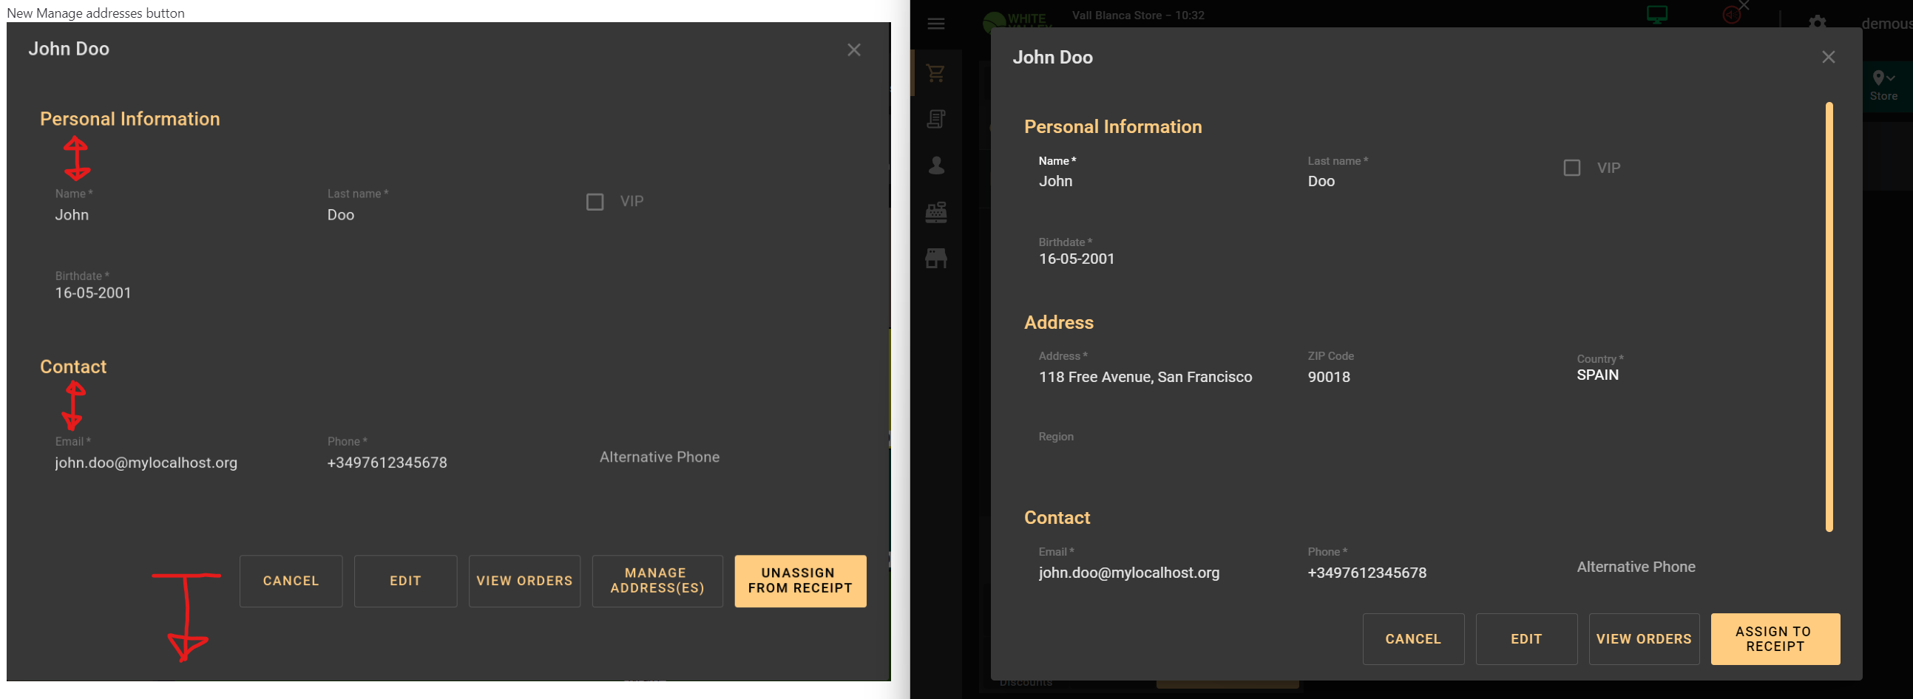Open the cash register icon in sidebar

click(935, 211)
